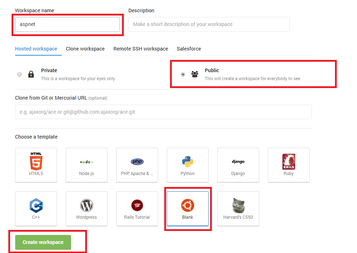This screenshot has height=253, width=357.
Task: Click the 'Workspace name' label
Action: coord(35,10)
